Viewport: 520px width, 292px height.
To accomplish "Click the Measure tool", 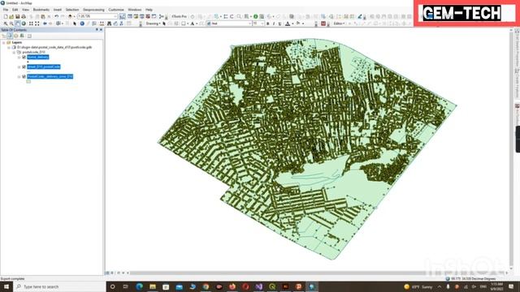I will [x=101, y=24].
